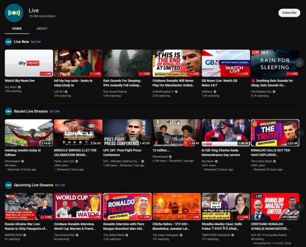Click verified badge next to The Arsenal Way
The width and height of the screenshot is (306, 247).
click(77, 235)
